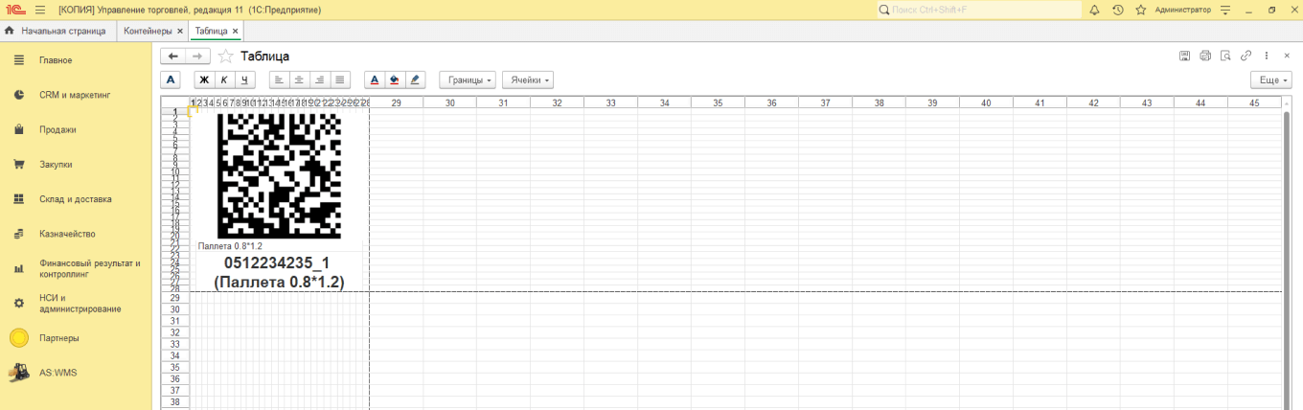Screen dimensions: 1303x410
Task: Get a link to this form
Action: pos(1246,56)
